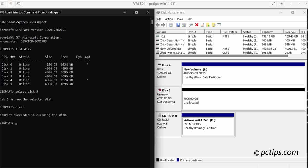Screen dimensions: 308x168
Task: Open the VM hamburger menu icon
Action: pos(281,4)
